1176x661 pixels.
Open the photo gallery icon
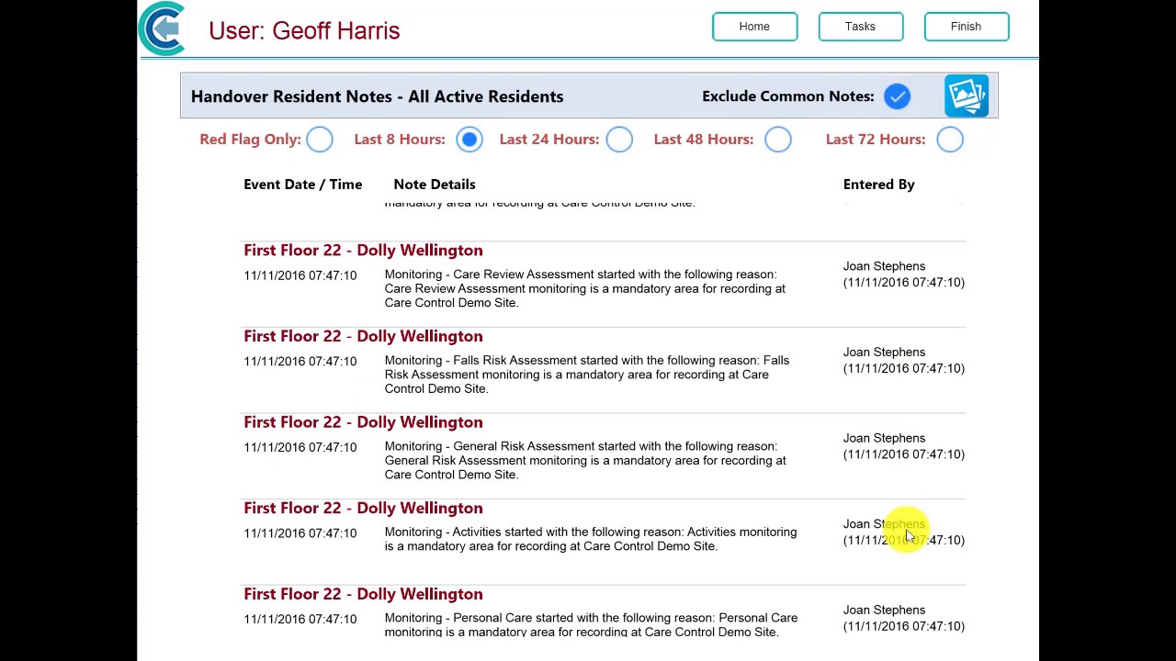pos(967,95)
